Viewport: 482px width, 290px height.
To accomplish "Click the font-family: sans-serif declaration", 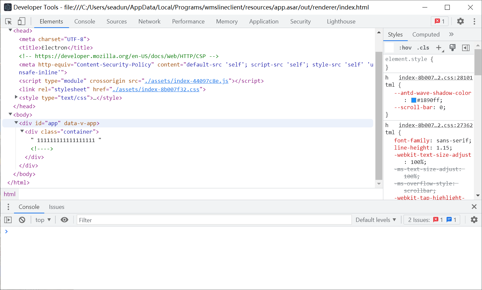I will tap(433, 140).
